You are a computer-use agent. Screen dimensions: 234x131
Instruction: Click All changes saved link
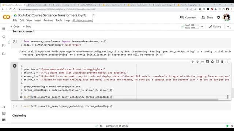coord(83,20)
